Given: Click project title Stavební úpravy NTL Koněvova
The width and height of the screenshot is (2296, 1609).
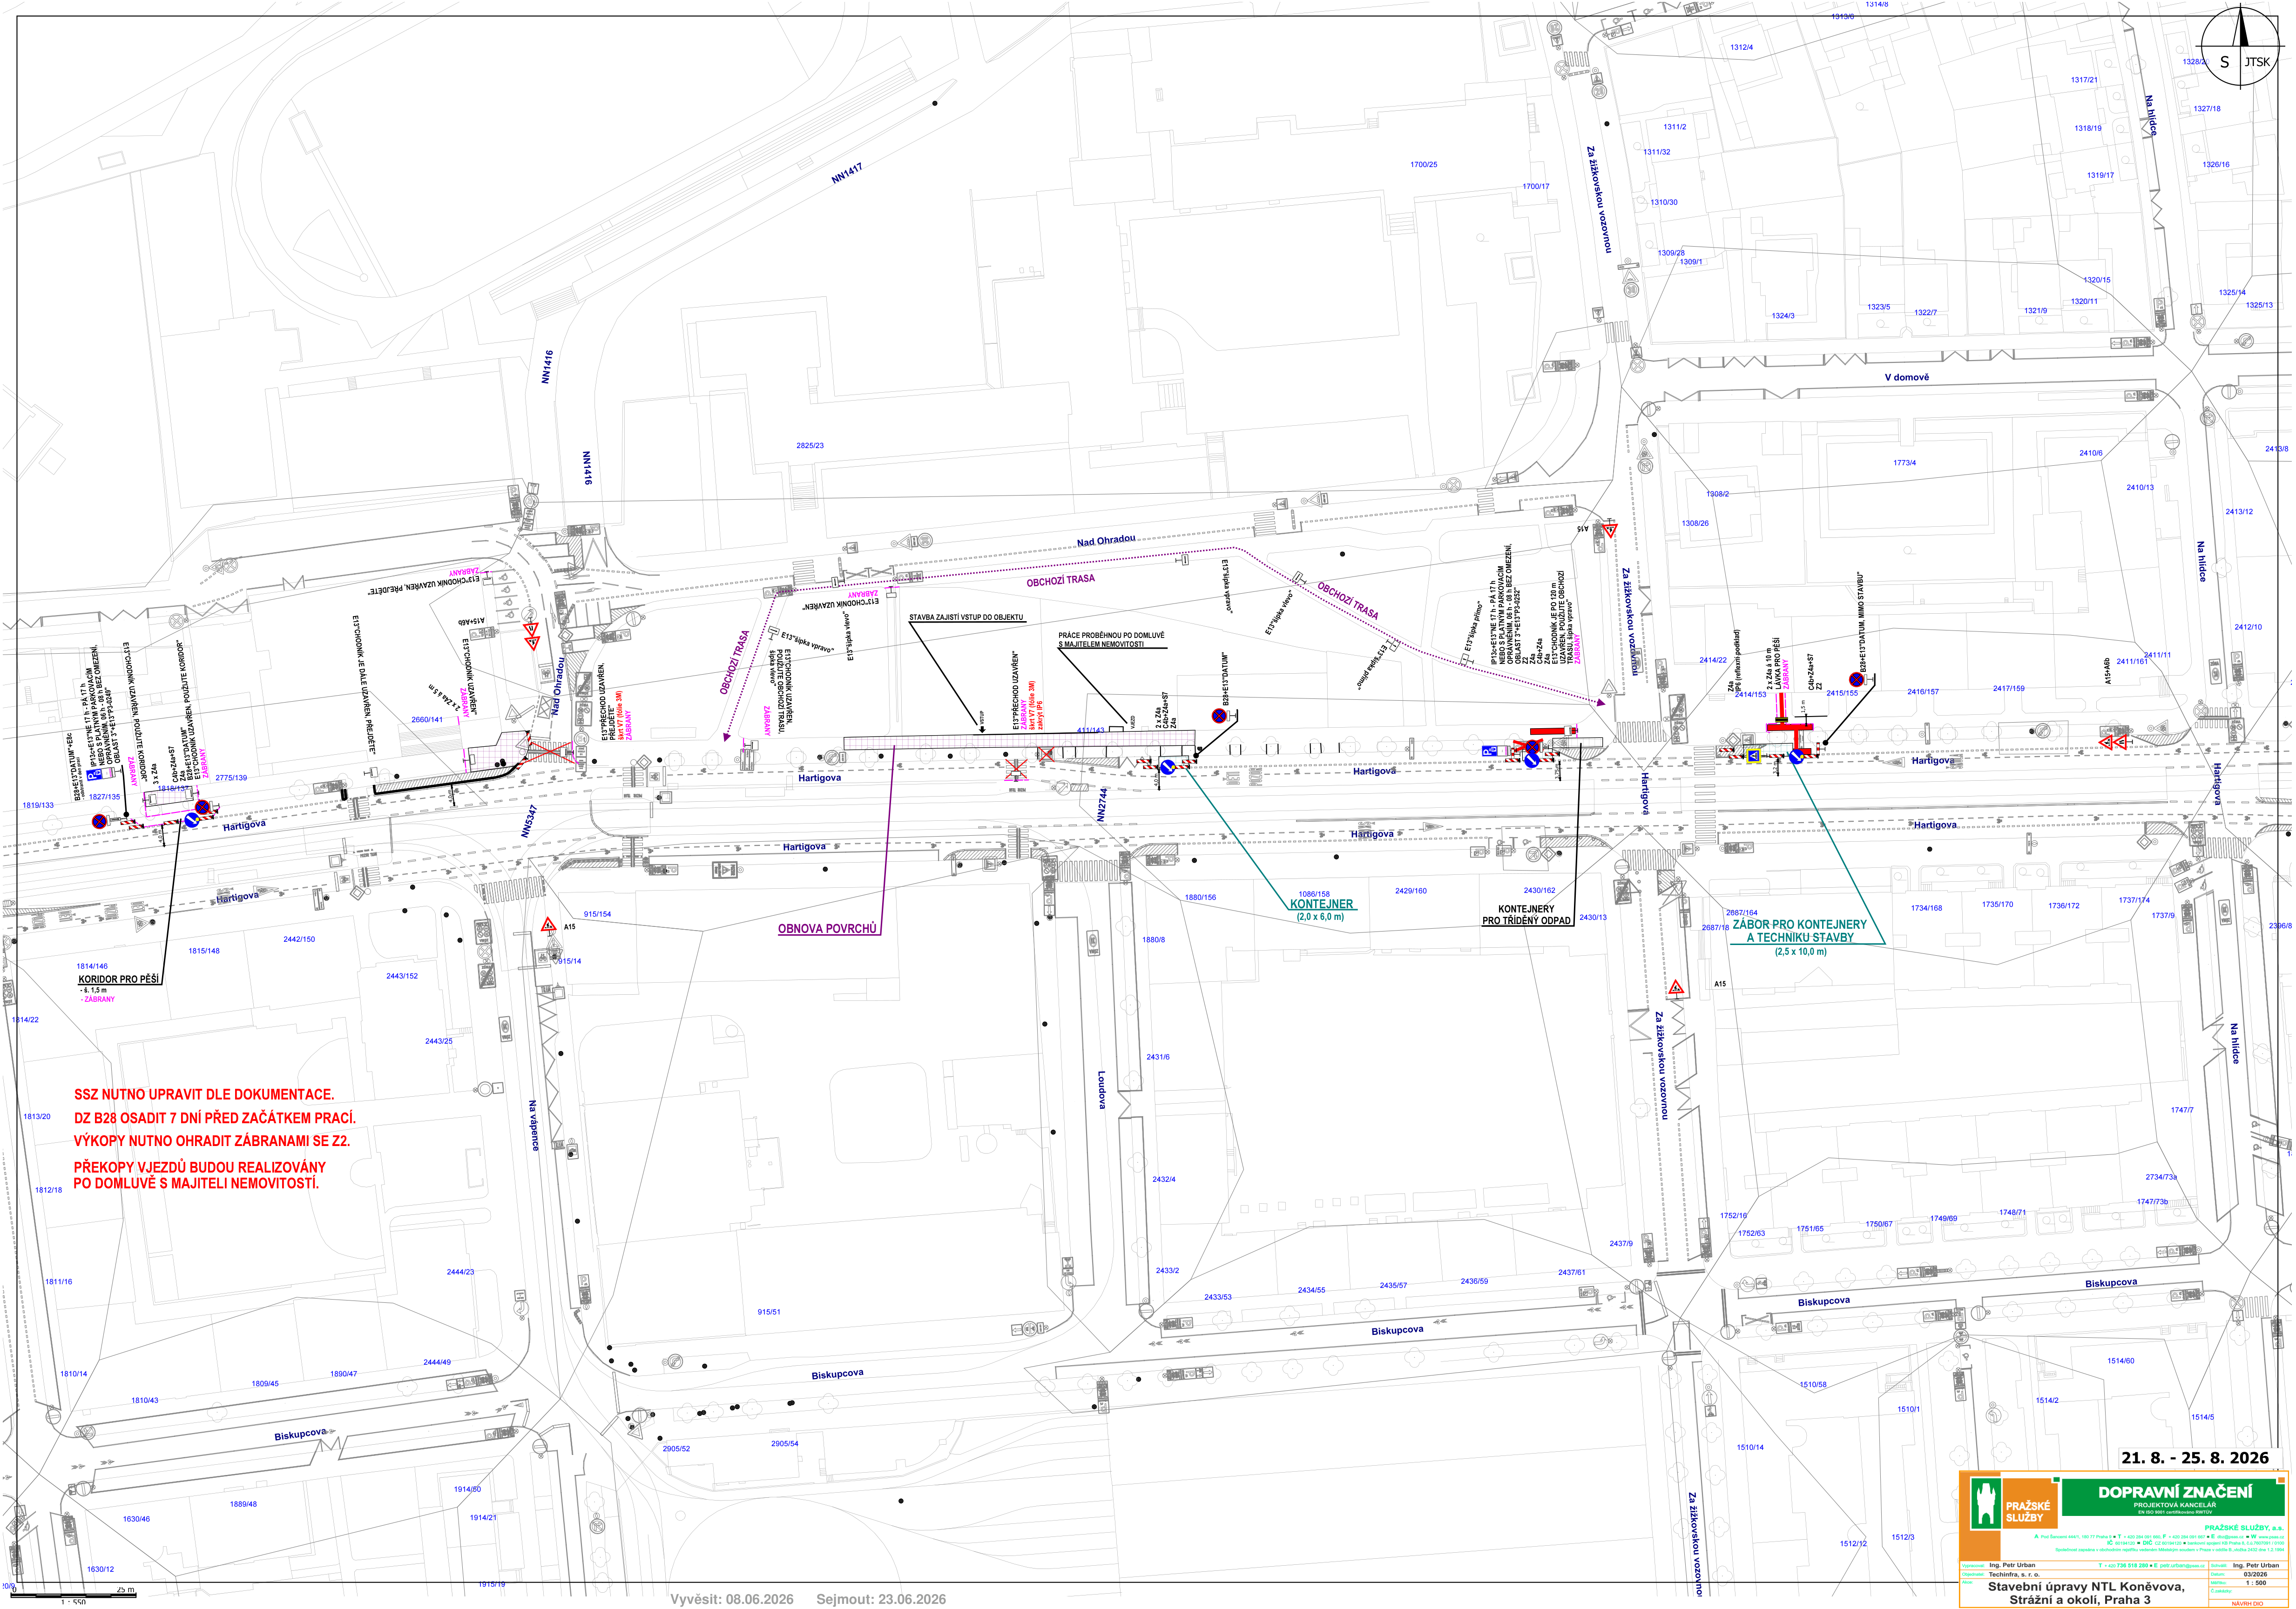Looking at the screenshot, I should pos(2087,1593).
